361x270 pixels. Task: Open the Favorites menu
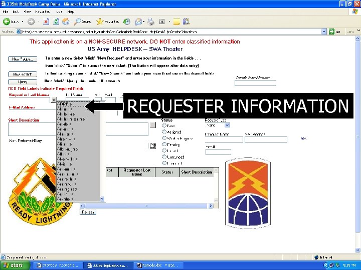click(x=42, y=11)
